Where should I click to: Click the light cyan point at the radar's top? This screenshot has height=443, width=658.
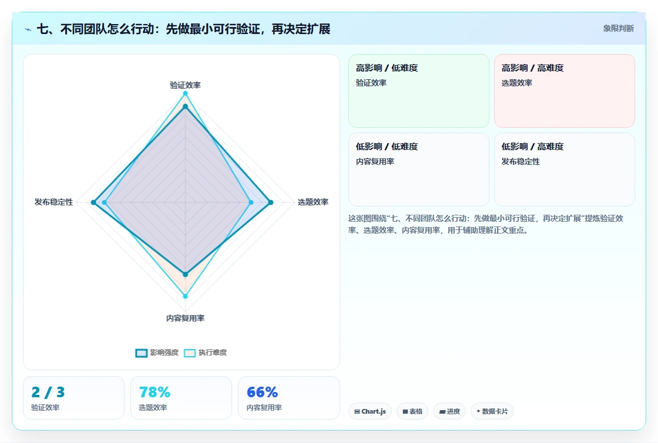tap(185, 93)
